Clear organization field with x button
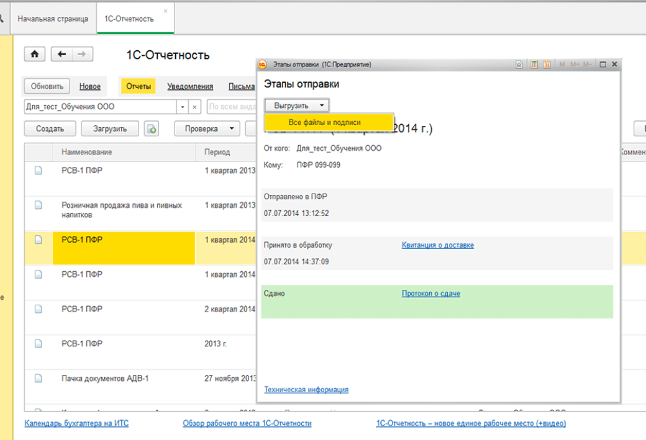The height and width of the screenshot is (440, 646). (194, 107)
